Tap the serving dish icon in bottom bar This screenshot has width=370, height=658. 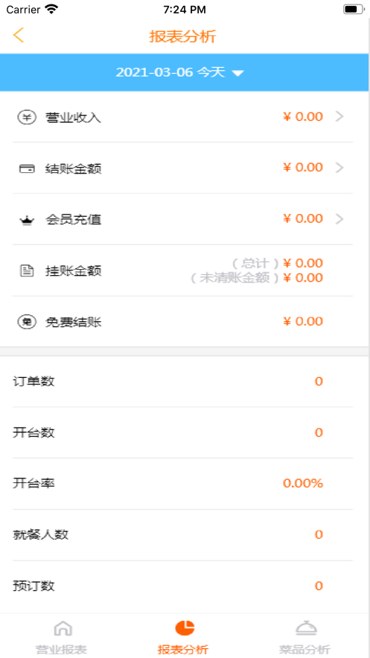(x=306, y=627)
